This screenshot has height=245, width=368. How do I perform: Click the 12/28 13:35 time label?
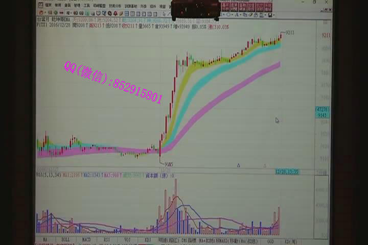[286, 173]
